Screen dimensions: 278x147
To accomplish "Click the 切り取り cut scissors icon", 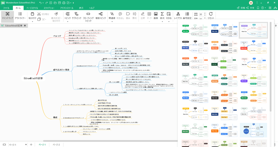I will click(39, 14).
